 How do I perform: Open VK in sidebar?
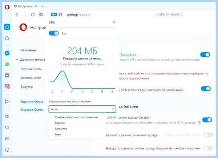click(x=7, y=75)
